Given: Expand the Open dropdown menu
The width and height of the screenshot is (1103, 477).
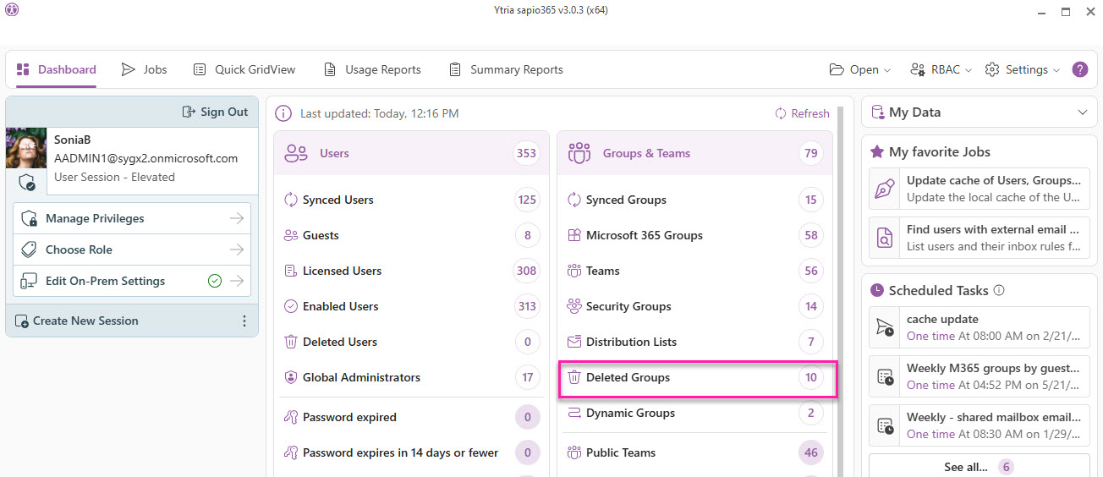Looking at the screenshot, I should pyautogui.click(x=859, y=70).
